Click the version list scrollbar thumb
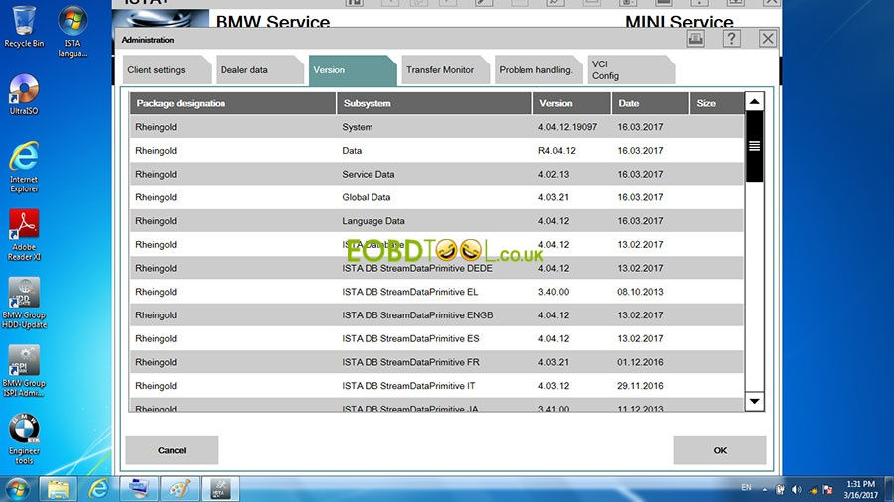The image size is (894, 502). pyautogui.click(x=754, y=146)
